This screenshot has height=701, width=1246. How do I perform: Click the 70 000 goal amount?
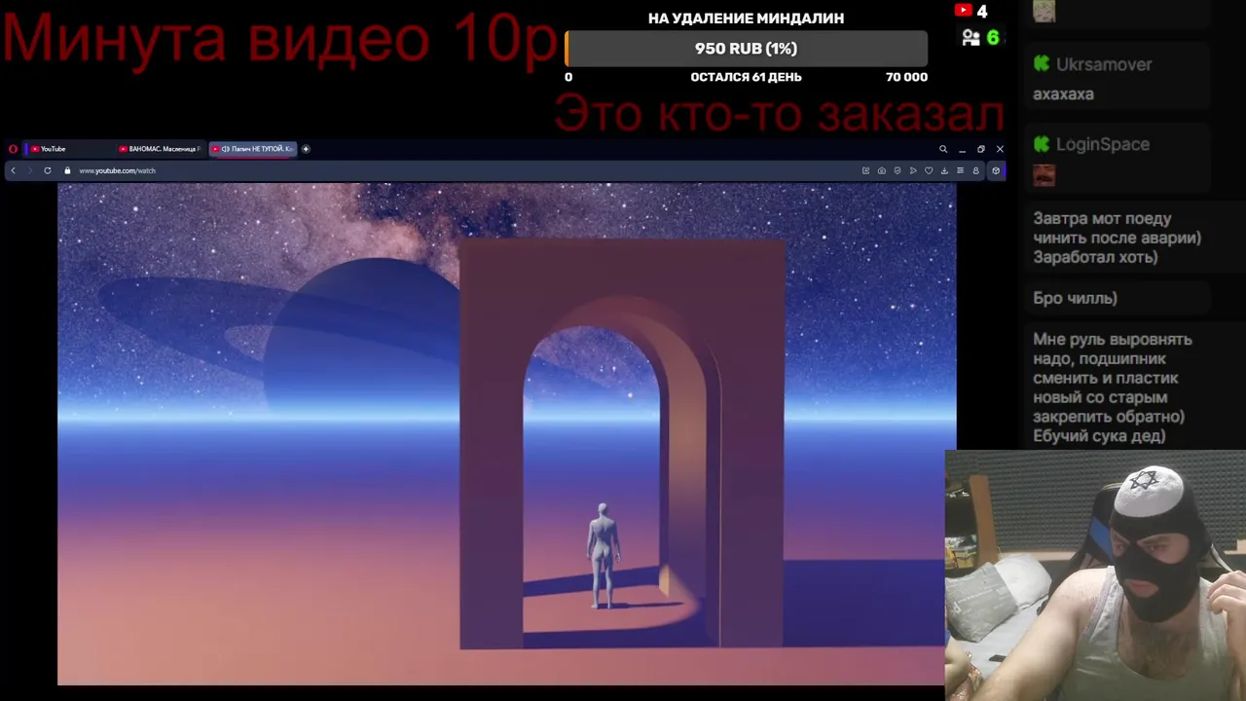pyautogui.click(x=906, y=77)
